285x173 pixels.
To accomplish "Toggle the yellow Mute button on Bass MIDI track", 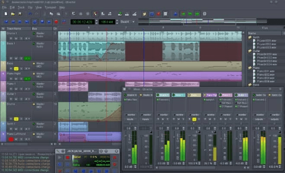I will coord(16,69).
